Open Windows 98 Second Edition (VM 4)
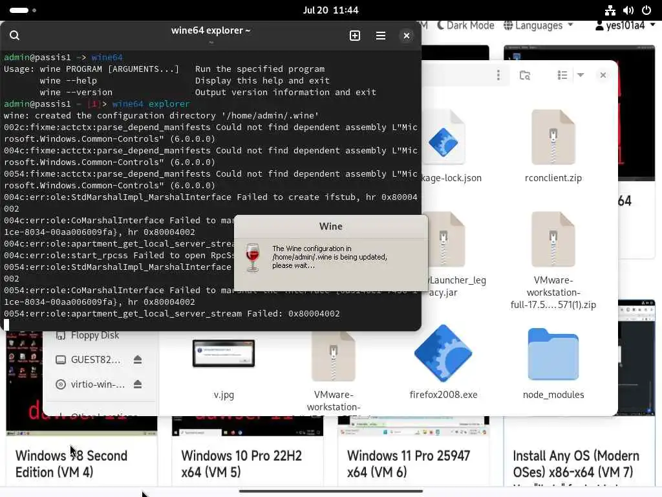This screenshot has height=497, width=662. coord(71,463)
